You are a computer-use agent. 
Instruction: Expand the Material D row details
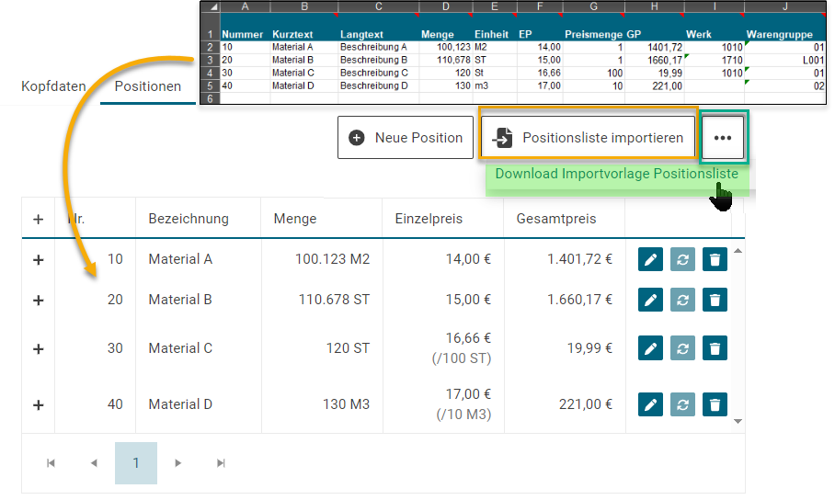tap(39, 404)
